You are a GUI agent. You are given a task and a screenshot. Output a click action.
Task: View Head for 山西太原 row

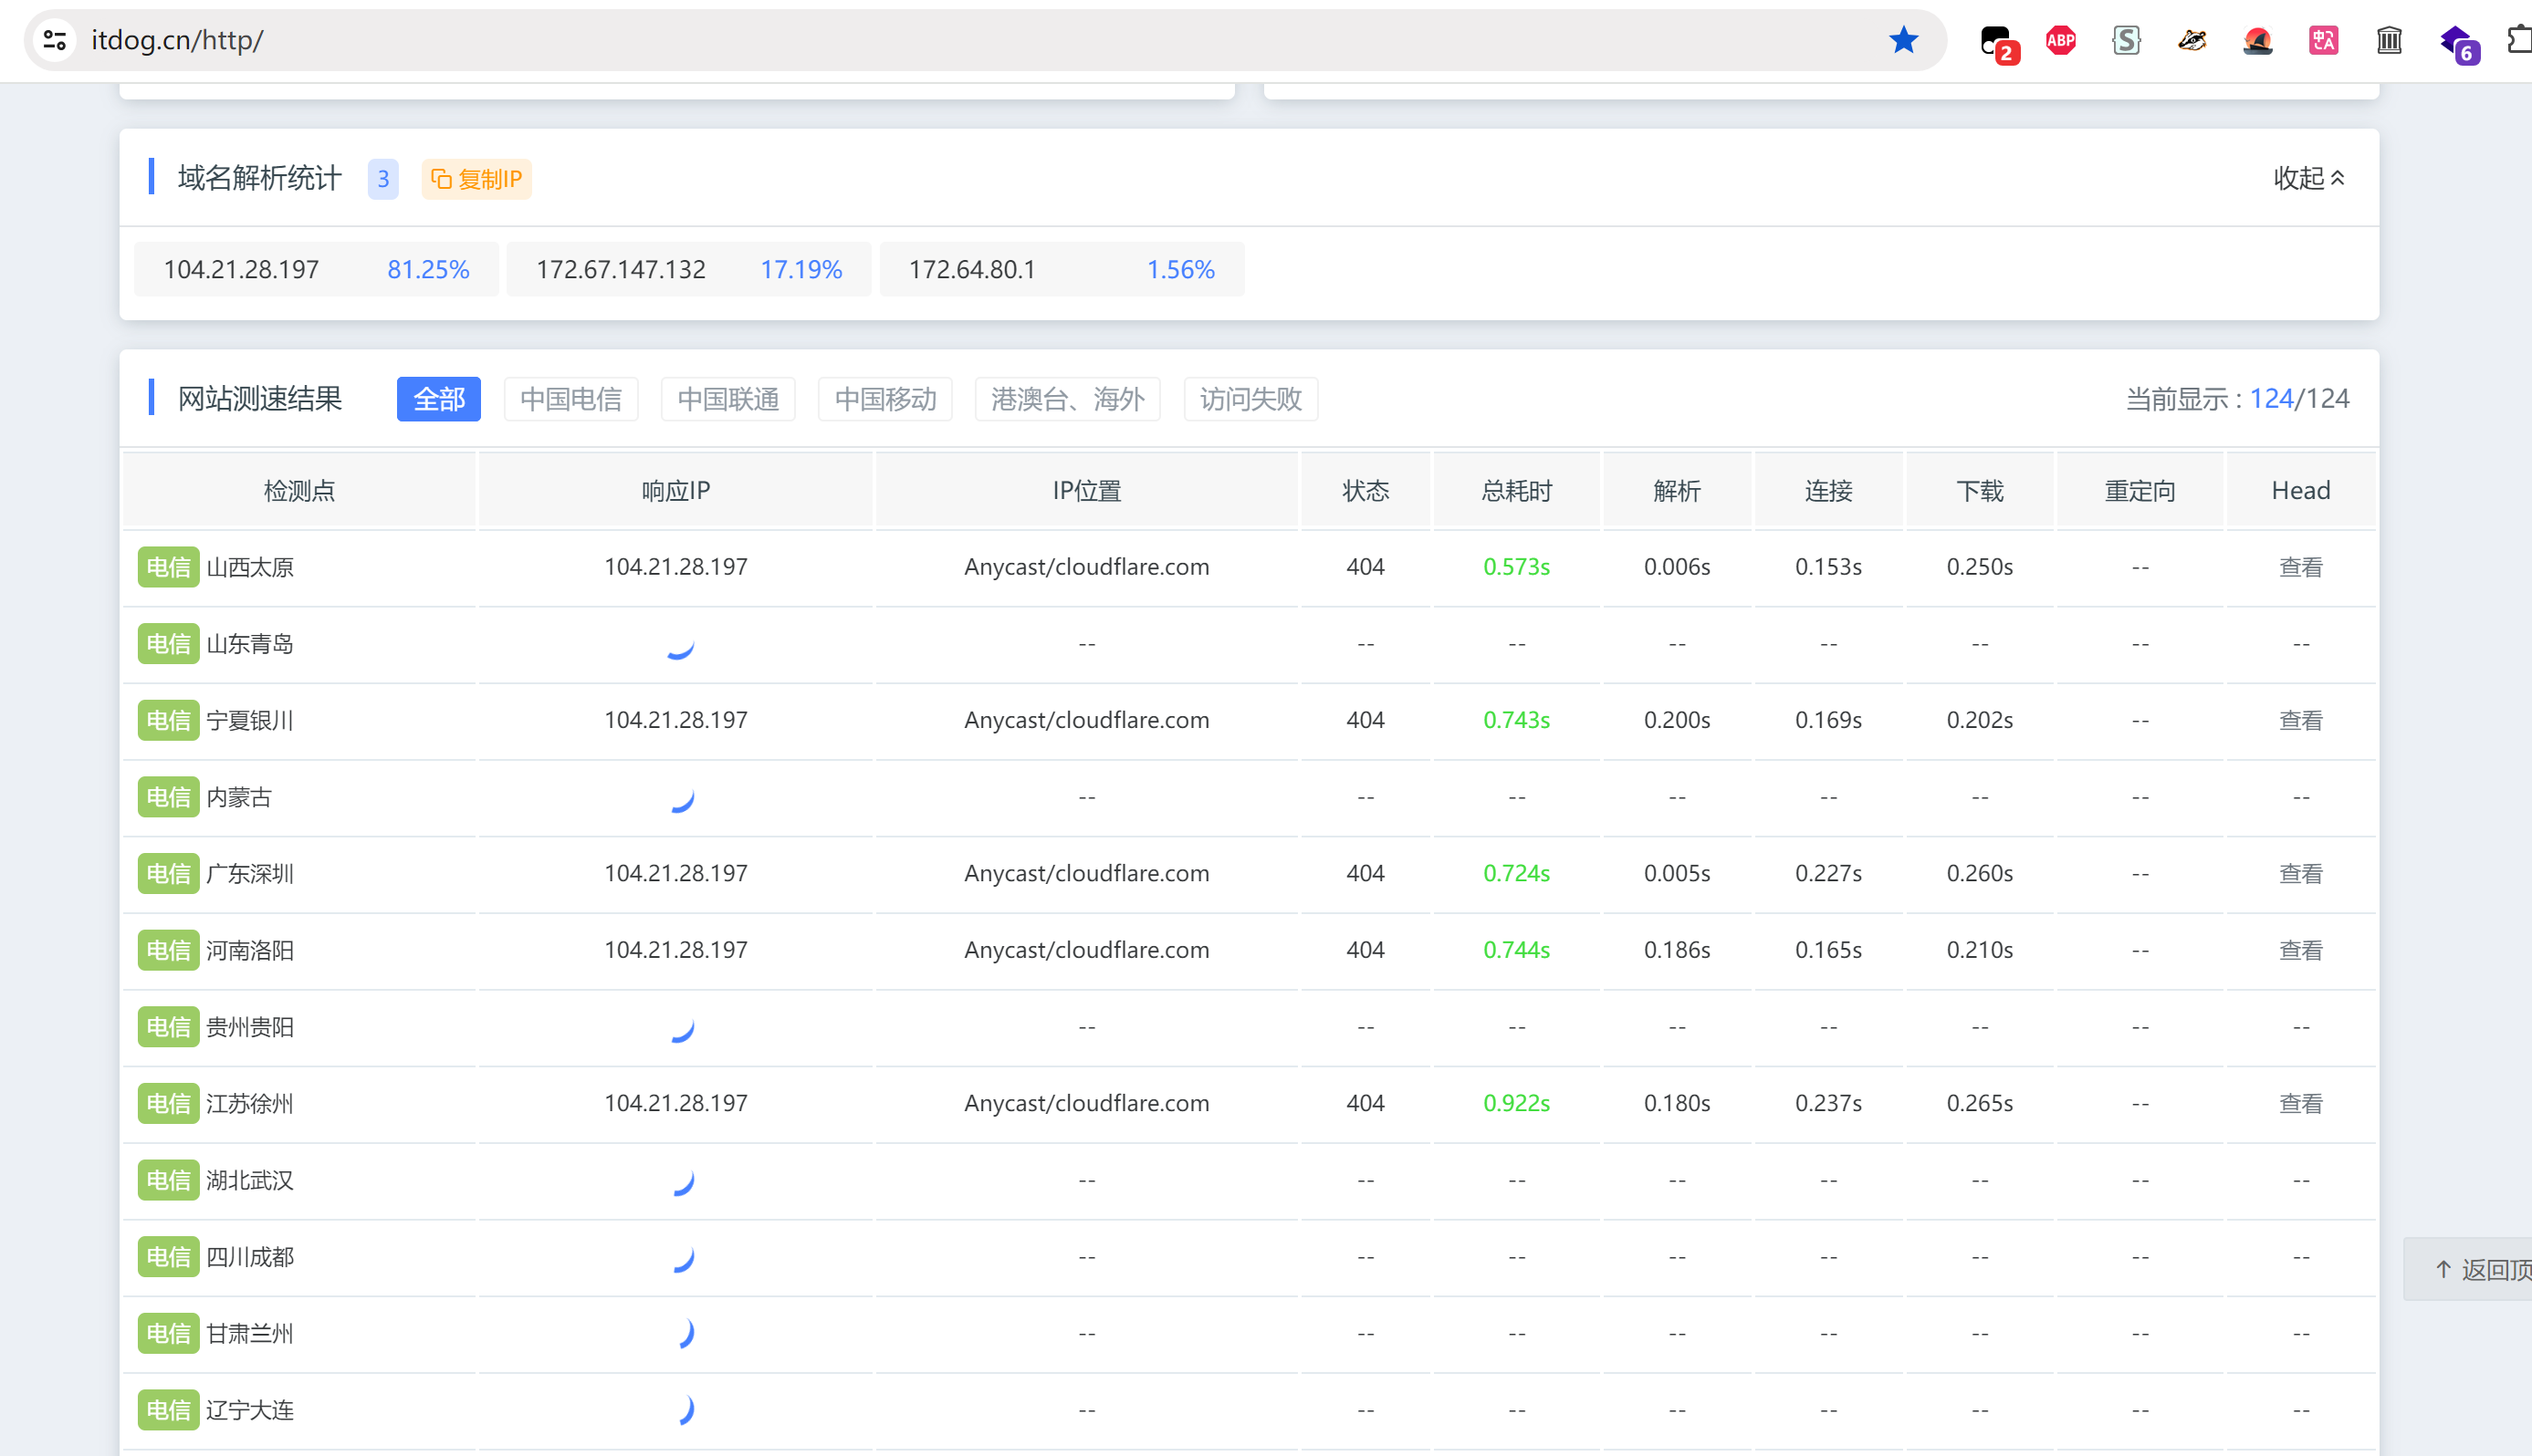2300,567
